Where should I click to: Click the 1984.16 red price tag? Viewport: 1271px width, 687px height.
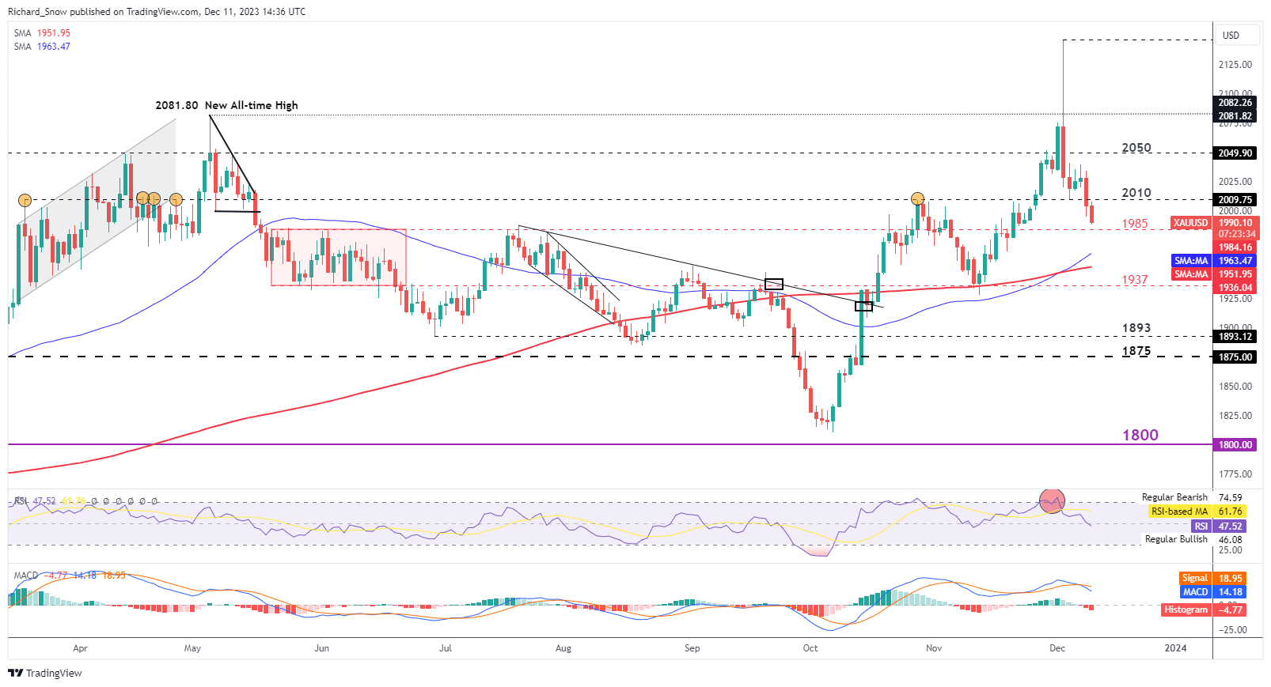coord(1235,247)
